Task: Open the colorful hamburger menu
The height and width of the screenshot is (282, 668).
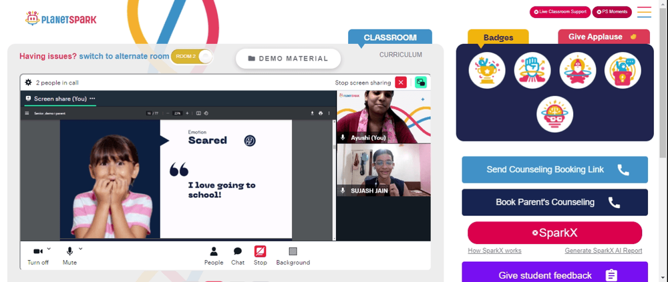Action: point(644,12)
